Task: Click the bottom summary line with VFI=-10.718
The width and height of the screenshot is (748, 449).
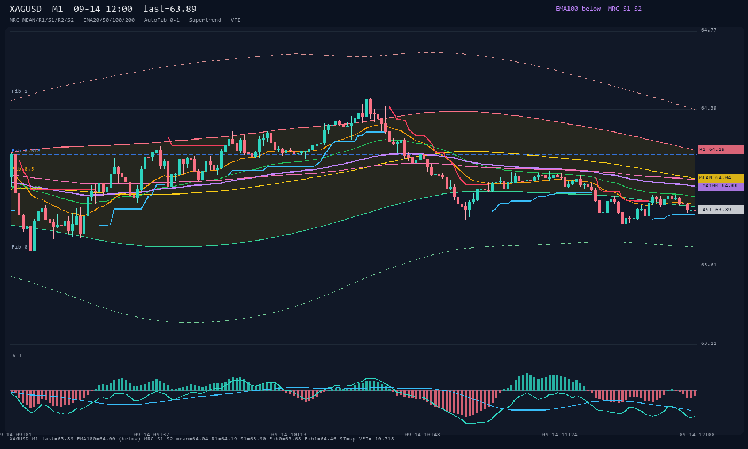Action: [202, 439]
